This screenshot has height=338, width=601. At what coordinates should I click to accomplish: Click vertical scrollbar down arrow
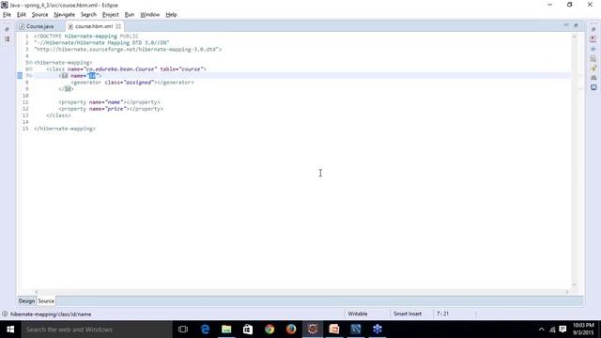574,284
